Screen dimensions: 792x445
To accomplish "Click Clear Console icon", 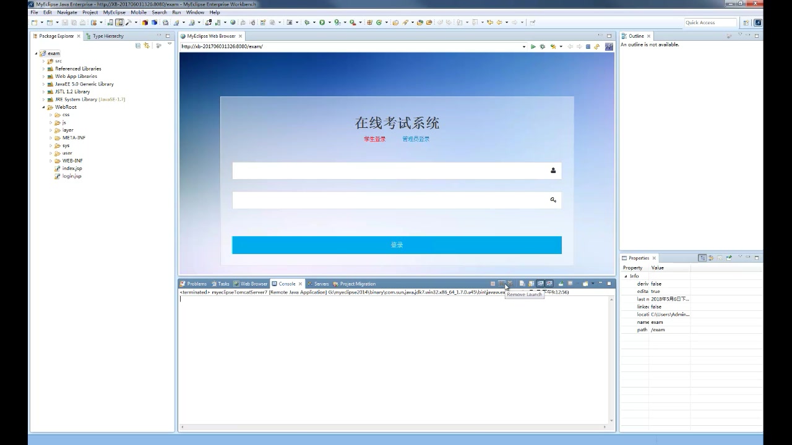I will [522, 284].
